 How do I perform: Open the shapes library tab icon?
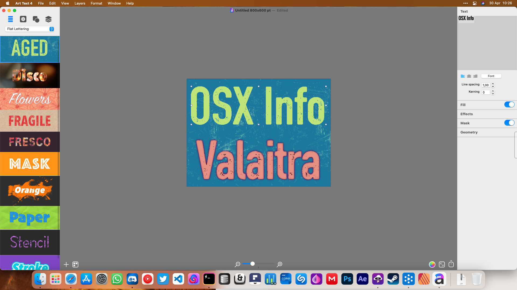click(36, 19)
